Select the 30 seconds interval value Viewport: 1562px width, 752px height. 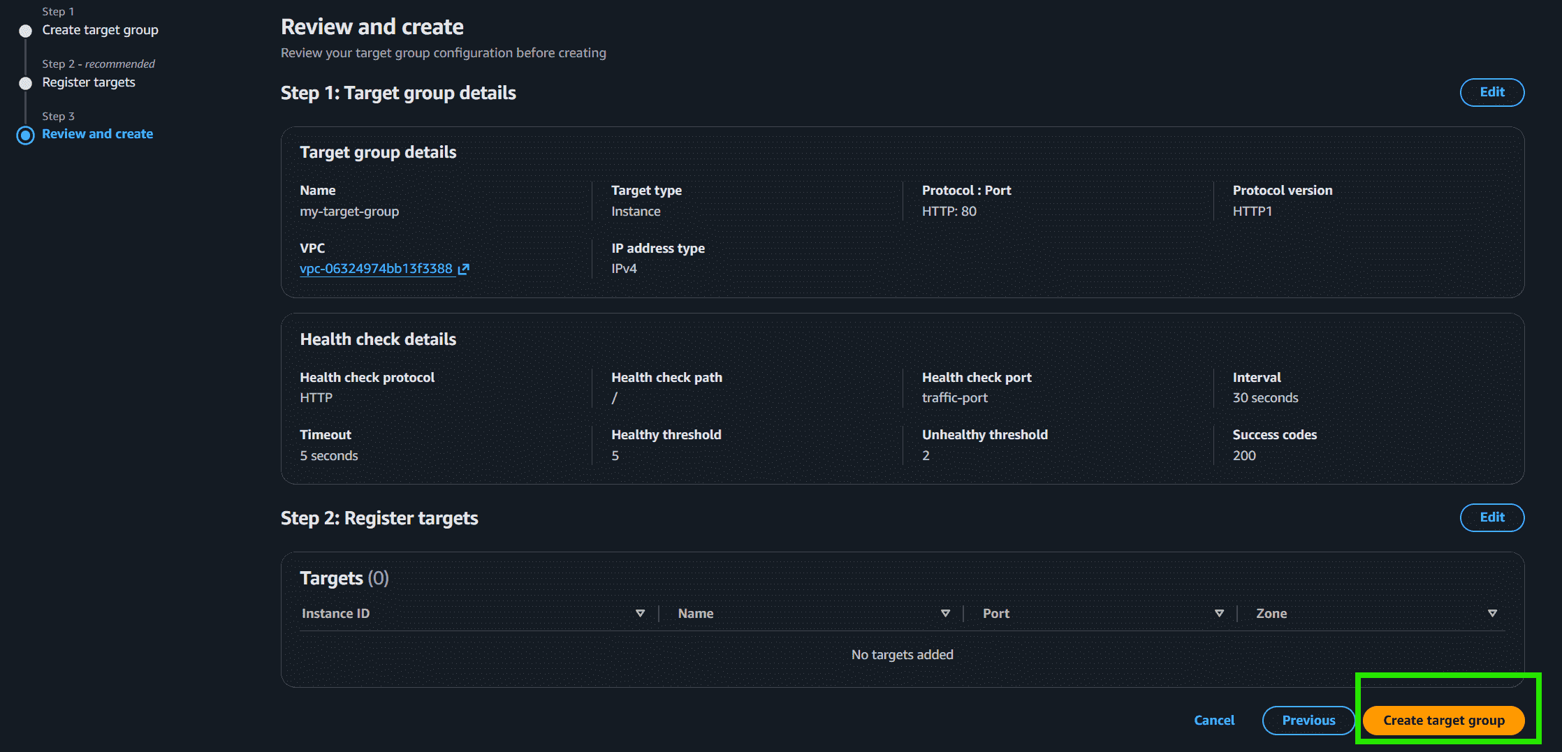pyautogui.click(x=1265, y=398)
